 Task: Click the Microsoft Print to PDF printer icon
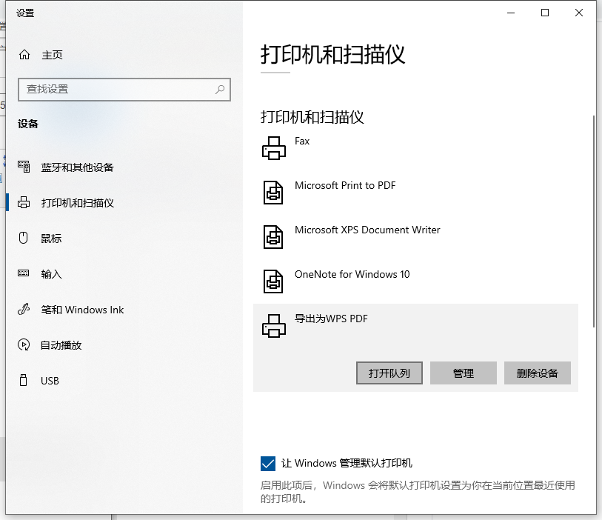click(274, 193)
